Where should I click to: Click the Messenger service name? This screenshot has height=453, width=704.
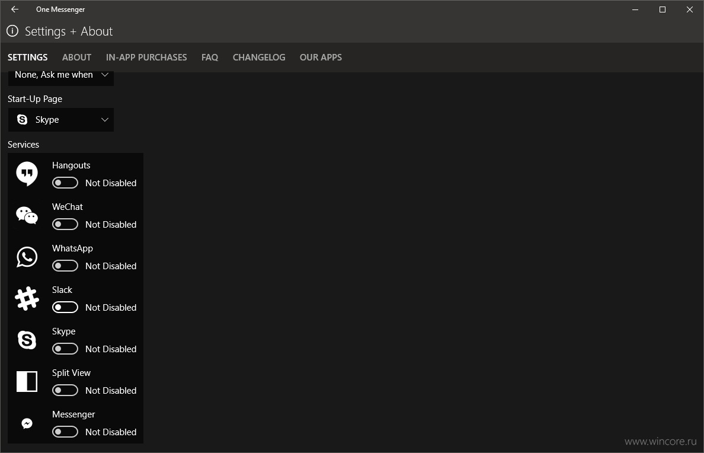[73, 414]
